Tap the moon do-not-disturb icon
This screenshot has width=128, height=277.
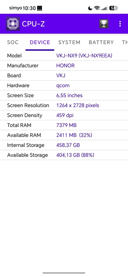pyautogui.click(x=90, y=8)
